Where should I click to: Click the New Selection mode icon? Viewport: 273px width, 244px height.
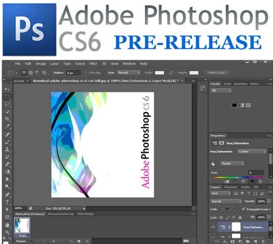point(24,73)
